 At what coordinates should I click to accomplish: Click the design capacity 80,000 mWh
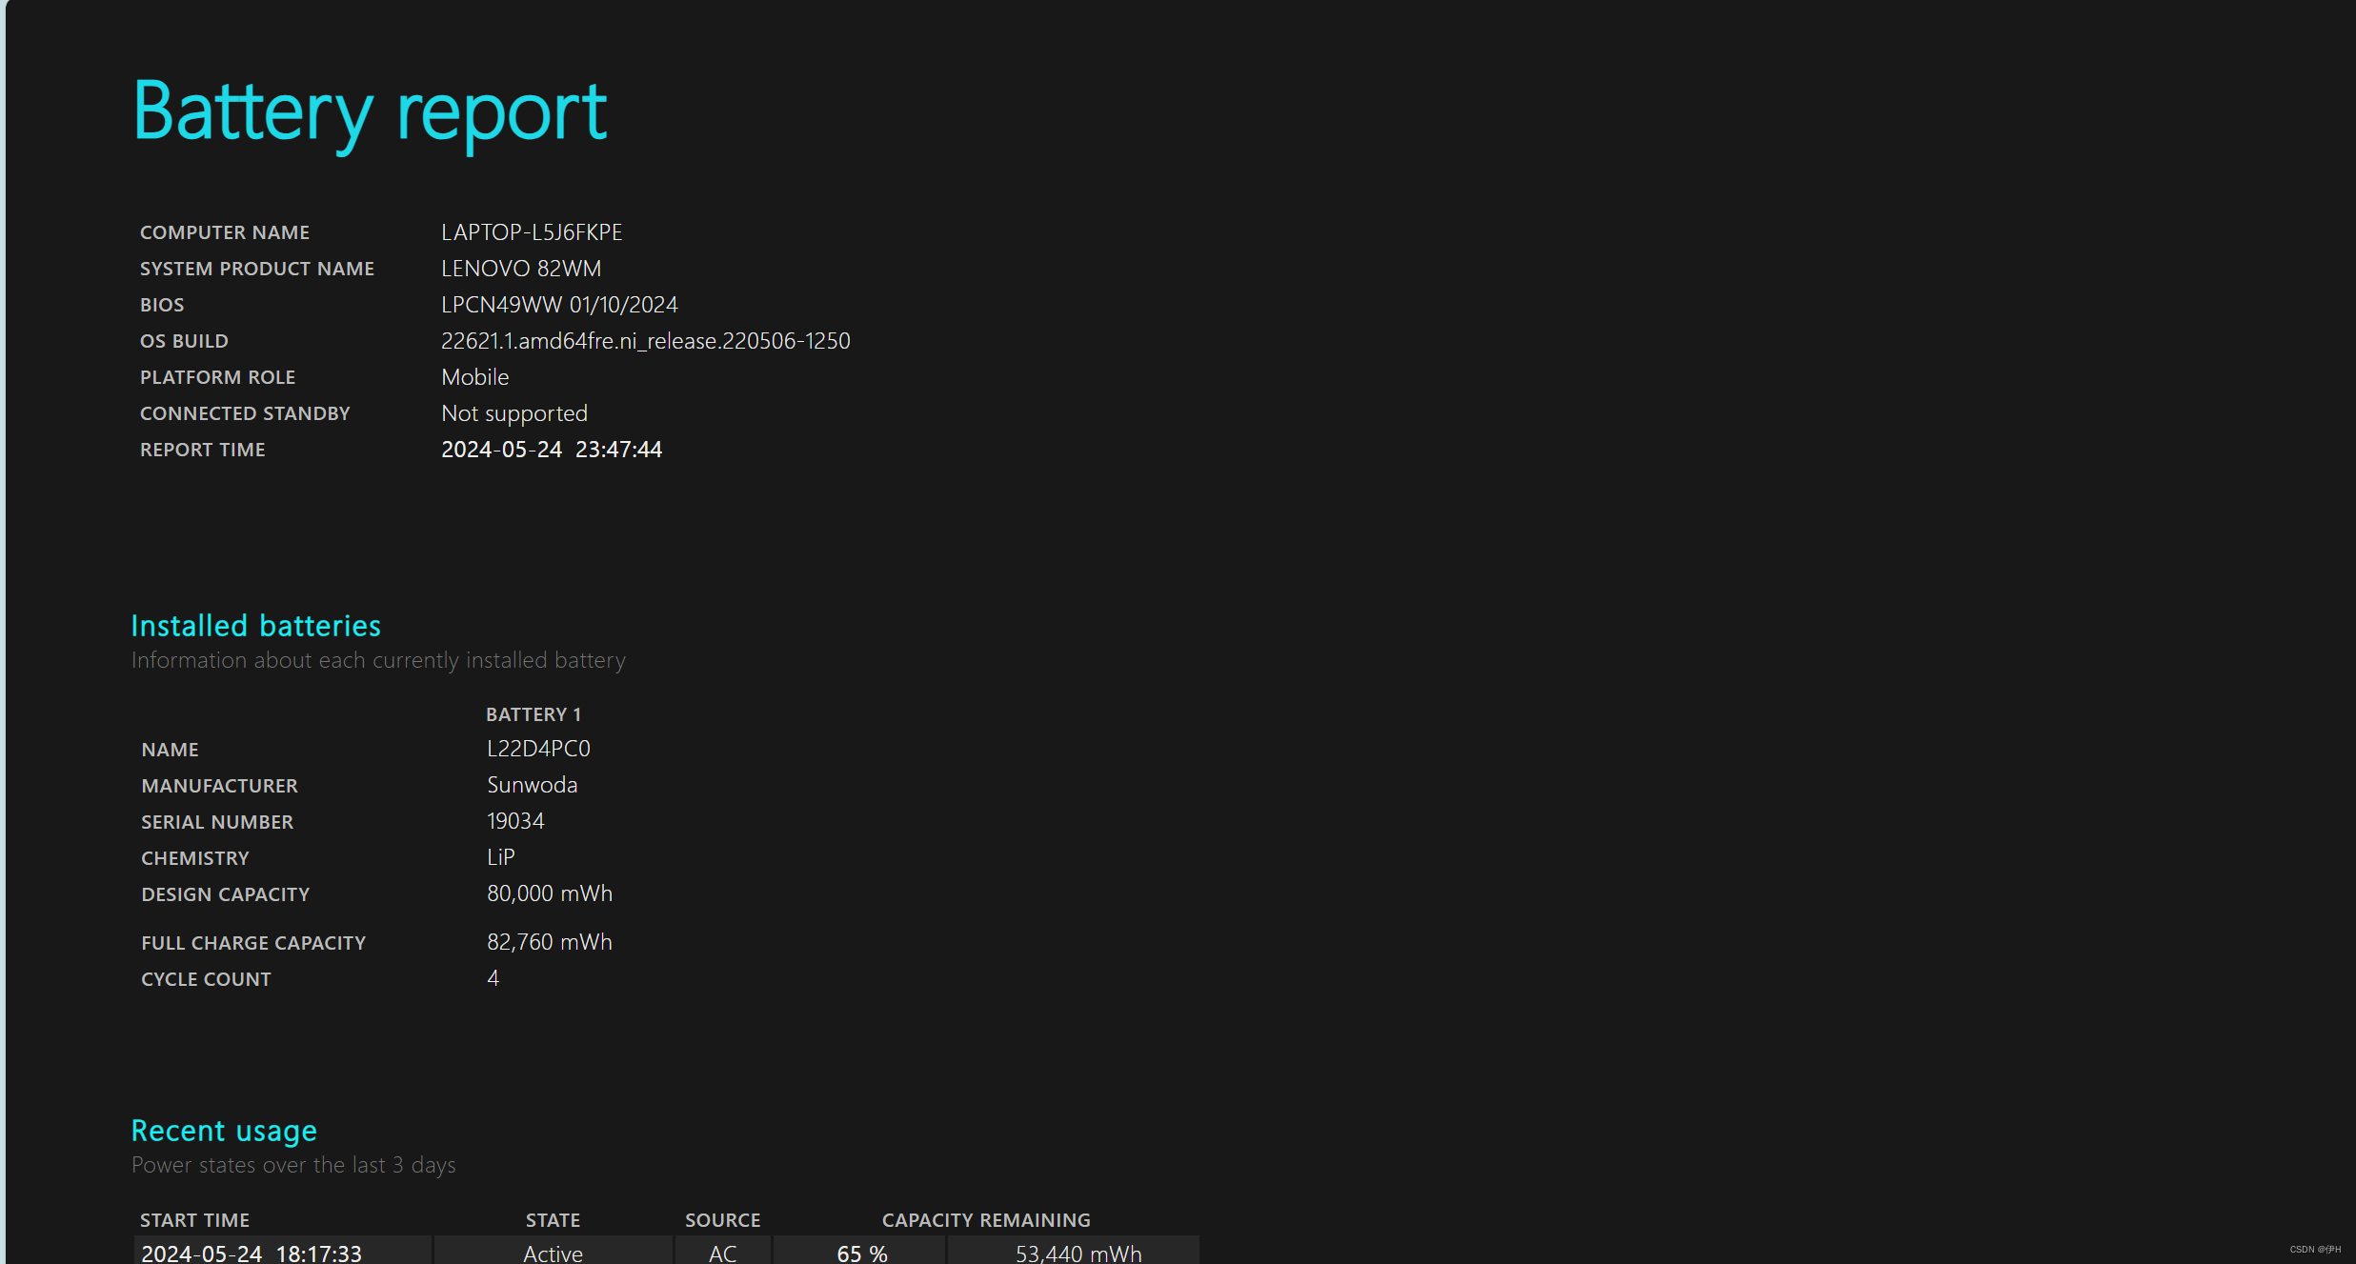click(550, 893)
